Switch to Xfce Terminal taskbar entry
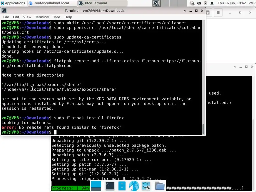 coord(102,3)
